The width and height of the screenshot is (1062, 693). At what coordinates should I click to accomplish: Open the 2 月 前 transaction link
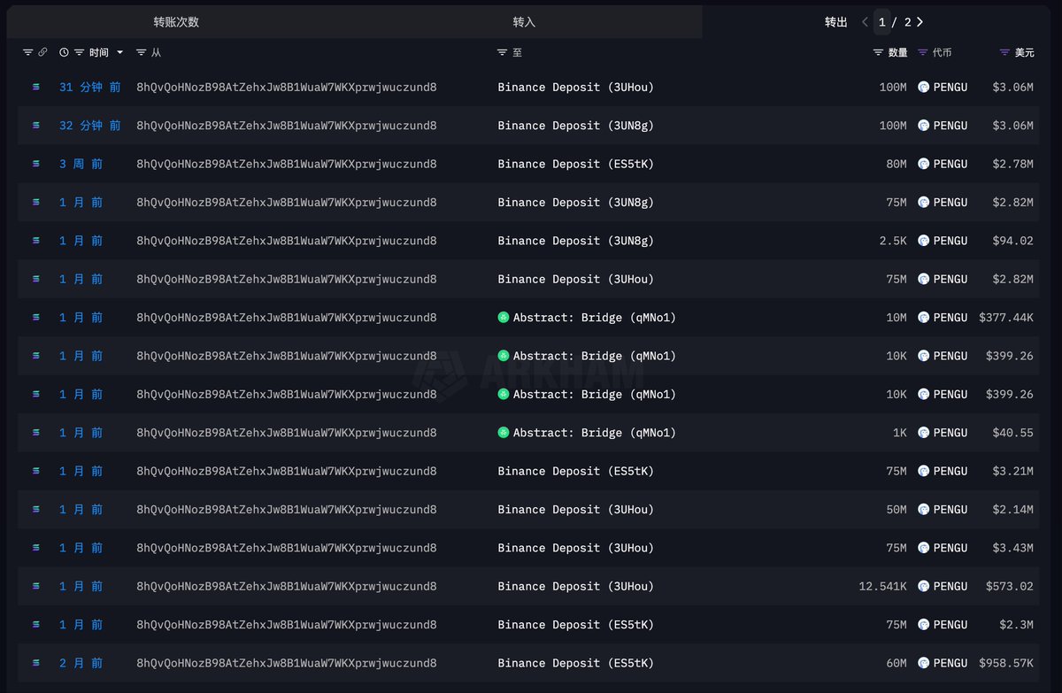click(x=81, y=663)
